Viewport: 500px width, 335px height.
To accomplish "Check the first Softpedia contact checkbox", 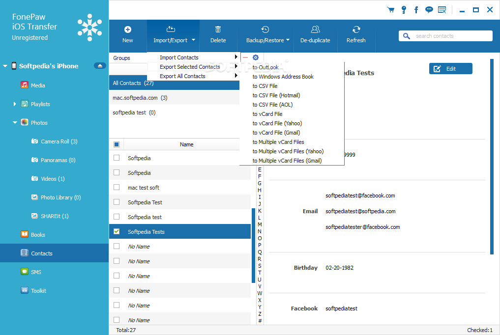I will tap(117, 158).
